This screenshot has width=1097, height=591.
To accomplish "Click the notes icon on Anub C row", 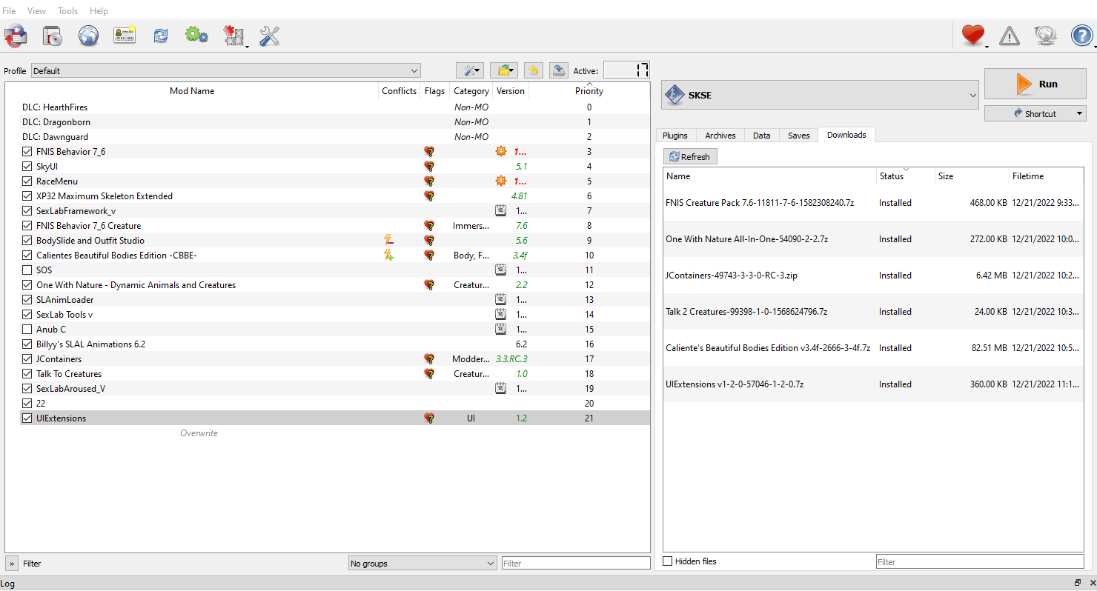I will [500, 329].
